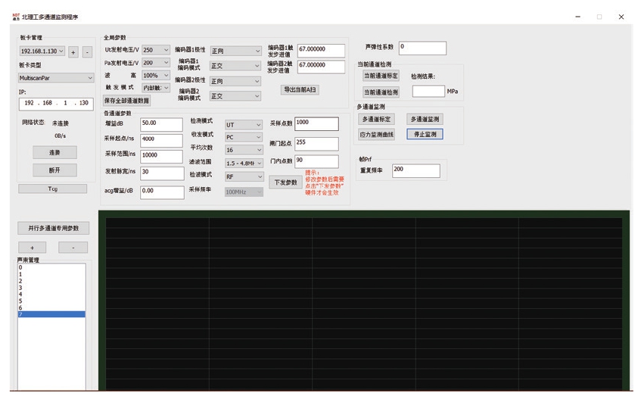Screen dimensions: 635x396
Task: Click the 保存全部通道数据 save button
Action: (x=126, y=101)
